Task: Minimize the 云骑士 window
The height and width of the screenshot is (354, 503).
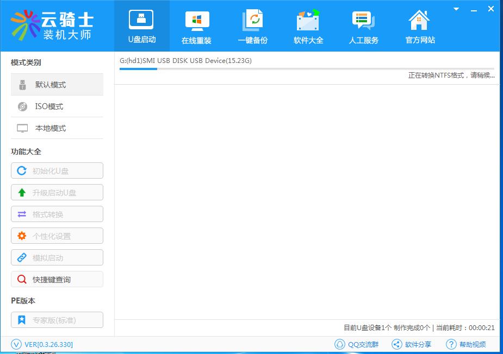Action: [474, 10]
